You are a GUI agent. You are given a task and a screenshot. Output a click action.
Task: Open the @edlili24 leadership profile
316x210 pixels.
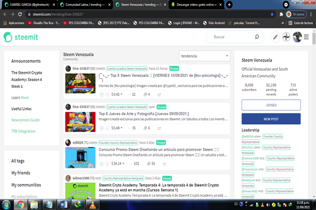247,136
